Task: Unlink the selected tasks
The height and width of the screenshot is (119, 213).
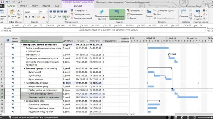Action: (x=68, y=17)
